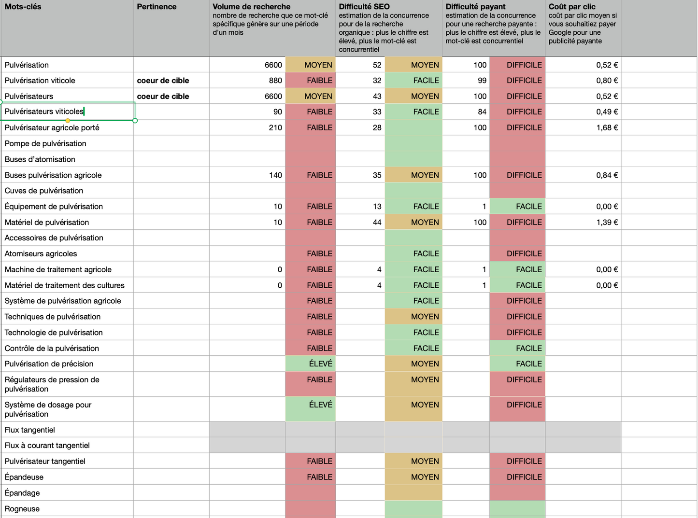Click the 'Volume de recherche' header cell
The width and height of the screenshot is (698, 518).
[x=272, y=28]
